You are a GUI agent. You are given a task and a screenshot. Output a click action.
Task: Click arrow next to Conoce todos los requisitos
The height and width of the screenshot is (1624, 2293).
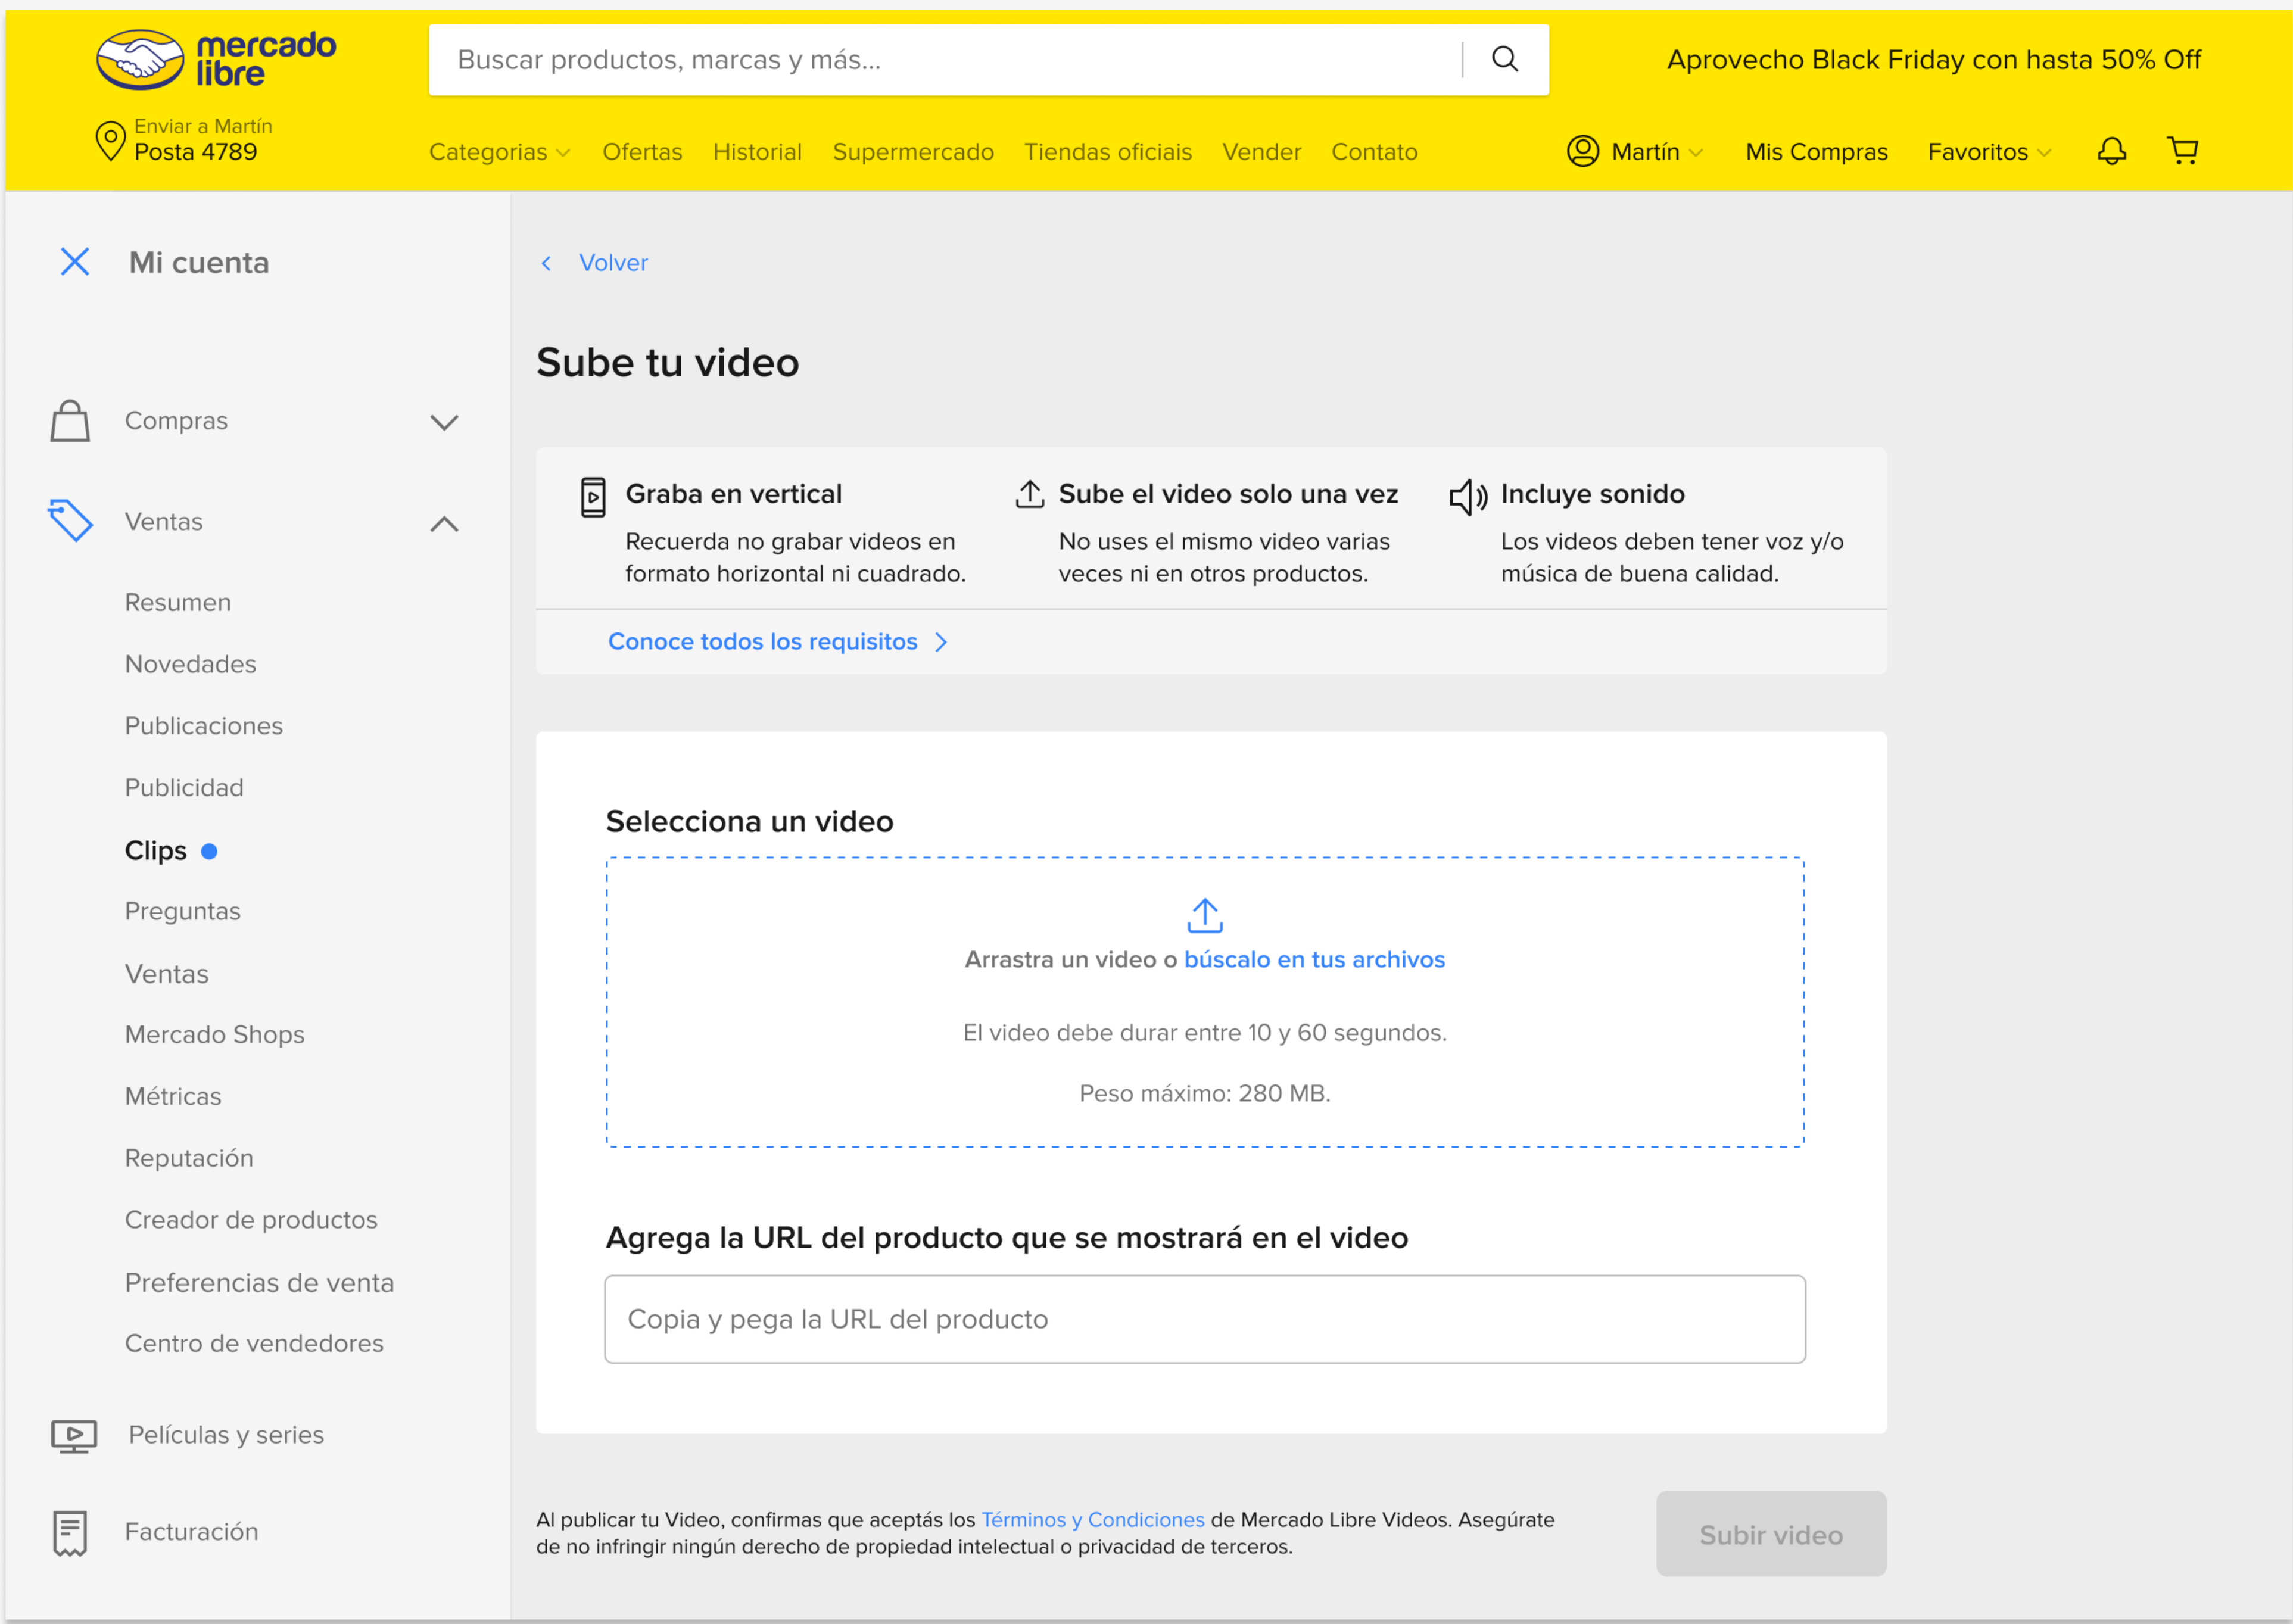point(941,642)
